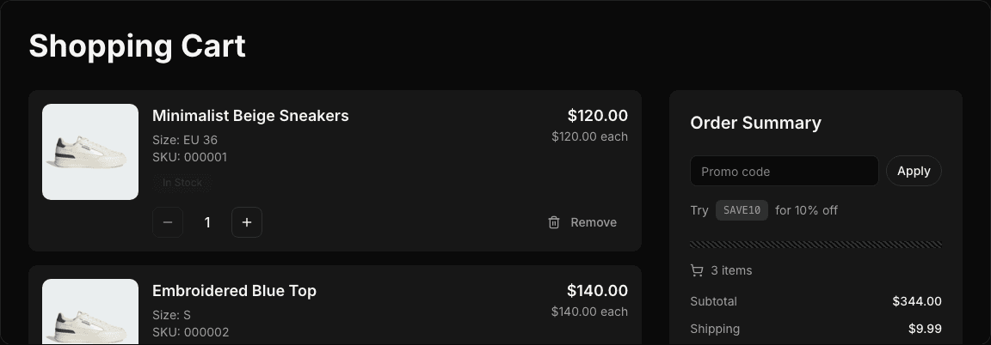This screenshot has height=345, width=991.
Task: Click the $9.99 shipping cost
Action: 925,329
